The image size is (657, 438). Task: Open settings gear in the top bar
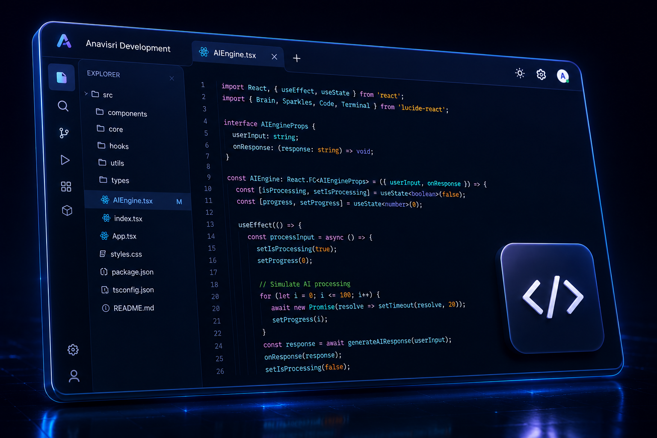point(541,74)
